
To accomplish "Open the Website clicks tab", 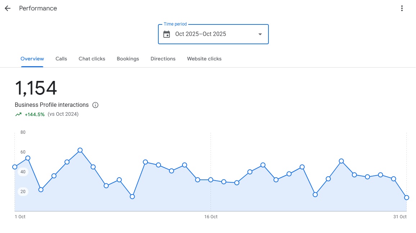I will (x=204, y=59).
